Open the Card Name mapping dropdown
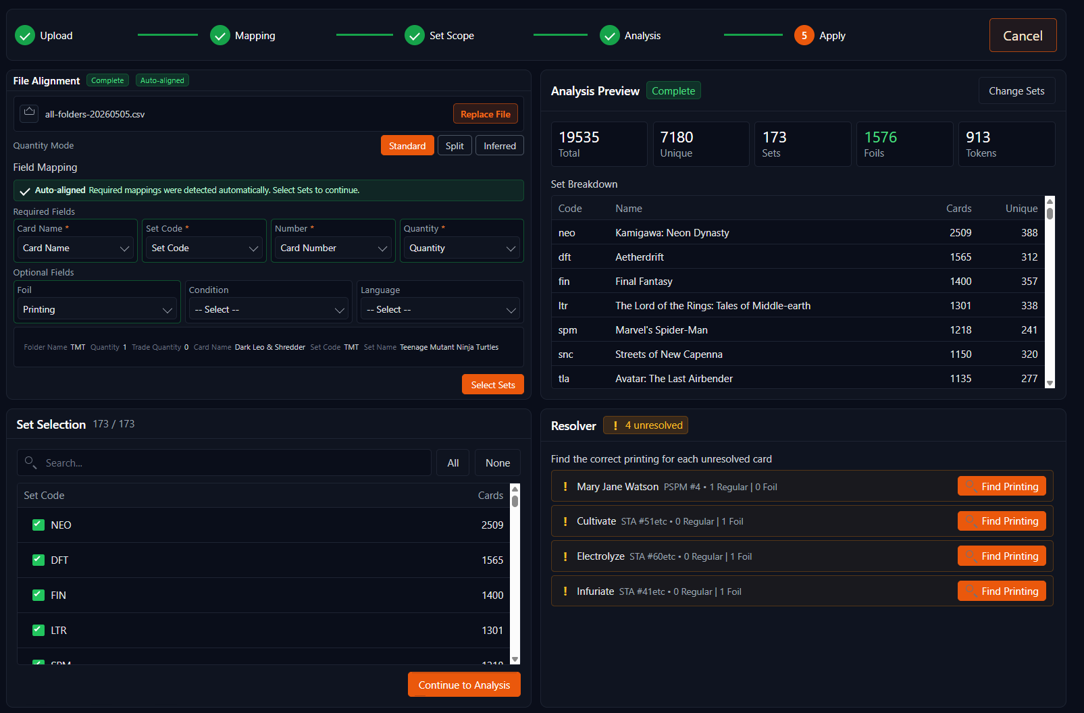This screenshot has width=1084, height=713. 76,248
